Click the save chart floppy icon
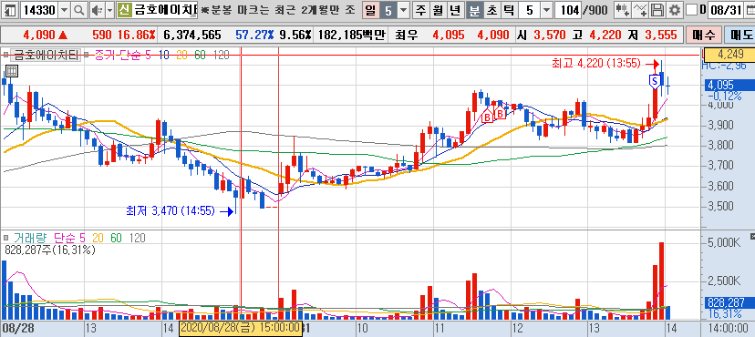 click(x=657, y=10)
